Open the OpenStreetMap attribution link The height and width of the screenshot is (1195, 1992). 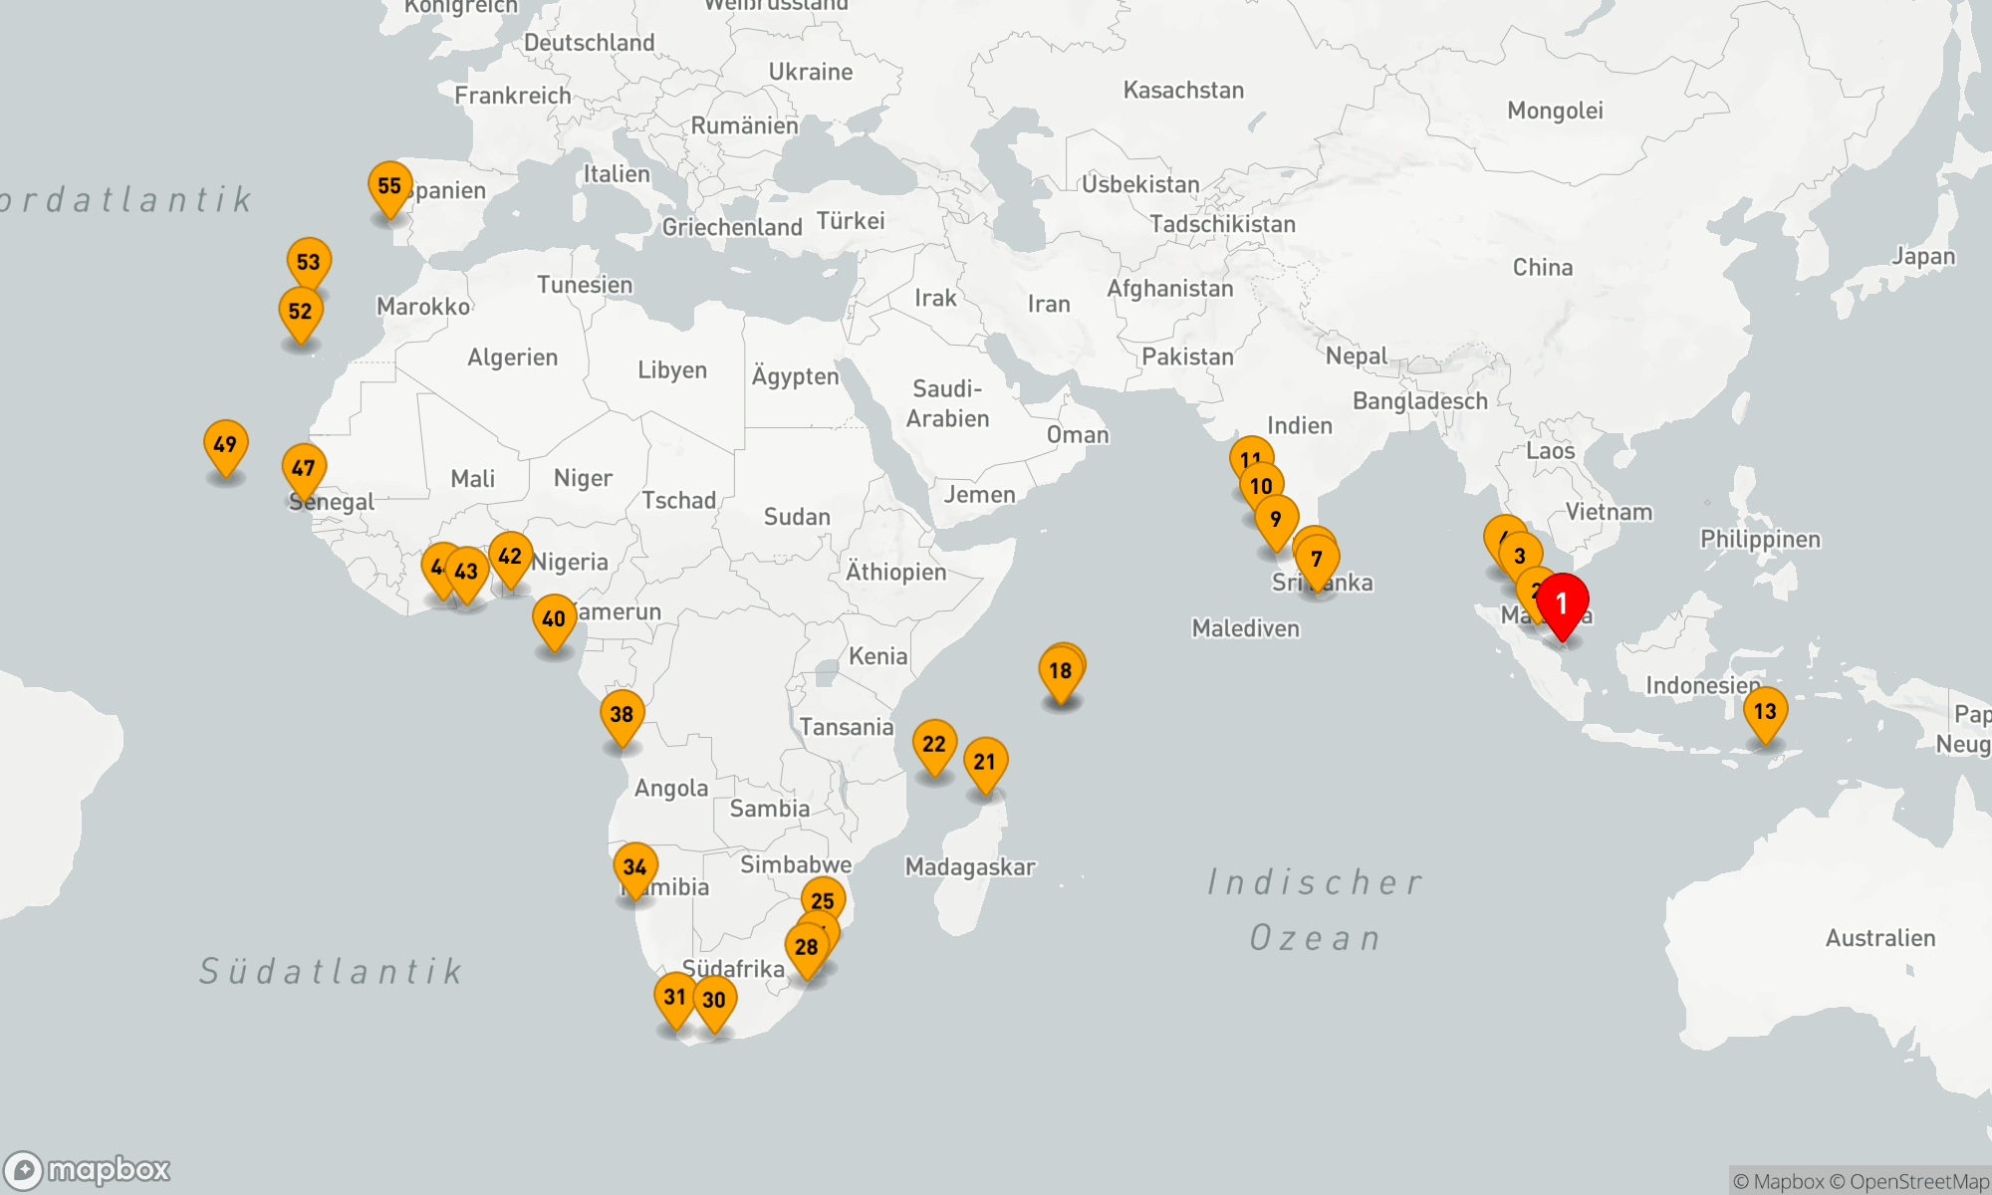point(1918,1182)
